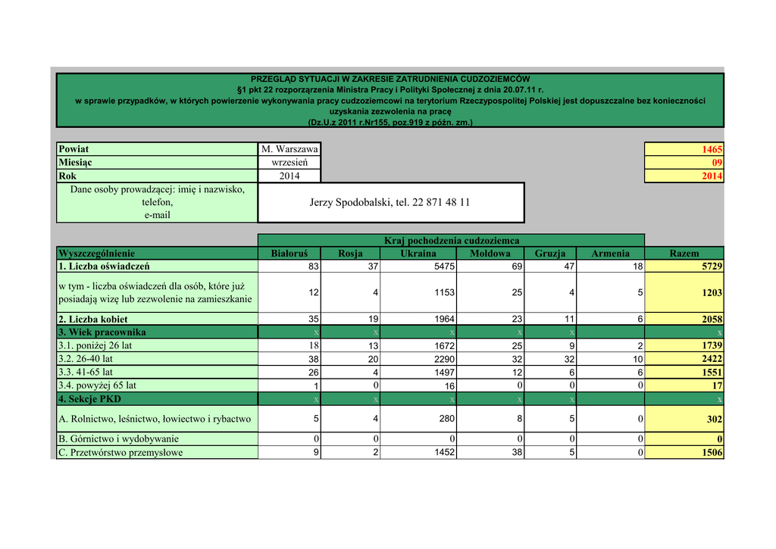Click the contact field with Jerzy Spodobalski
The image size is (776, 549).
[390, 202]
